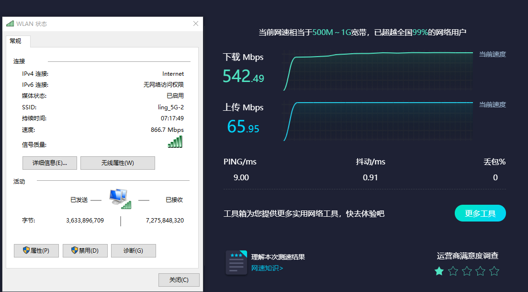
Task: Open 详细信息(E)... details button
Action: [x=50, y=163]
